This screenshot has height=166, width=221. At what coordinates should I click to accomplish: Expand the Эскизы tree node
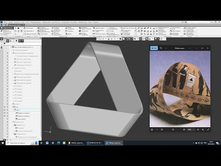tap(12, 104)
